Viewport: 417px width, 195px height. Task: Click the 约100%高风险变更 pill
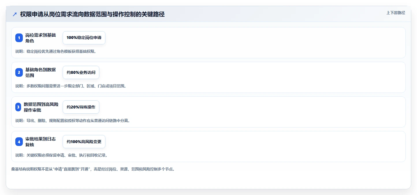84,142
